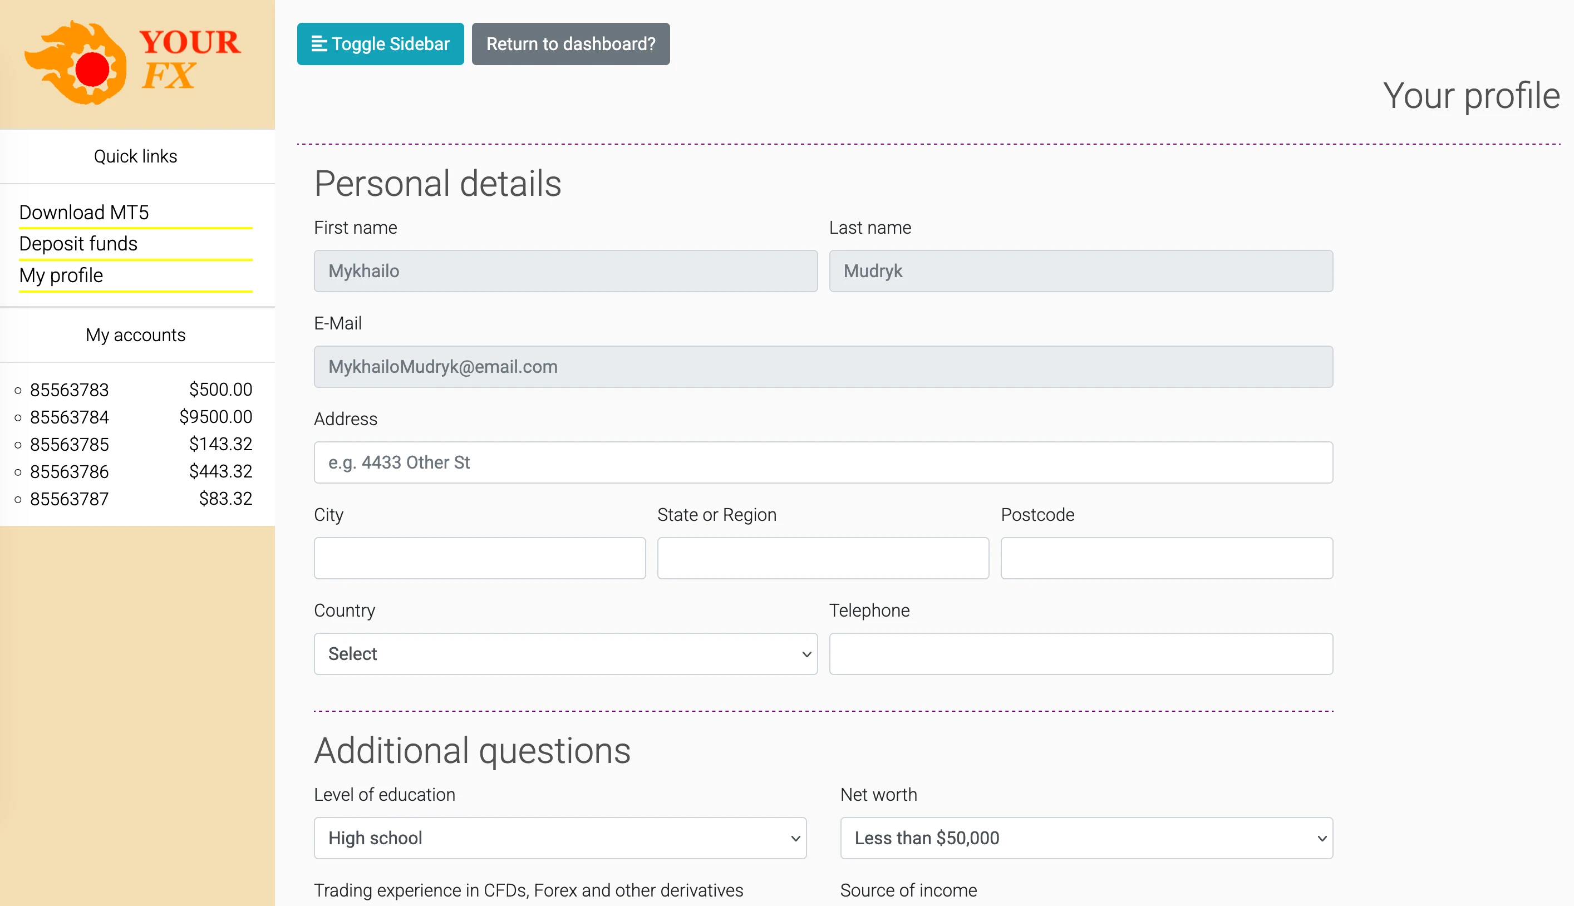Click into the Address input field
The width and height of the screenshot is (1574, 906).
823,462
